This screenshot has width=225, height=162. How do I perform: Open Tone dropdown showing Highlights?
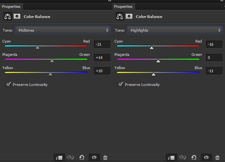(x=175, y=30)
